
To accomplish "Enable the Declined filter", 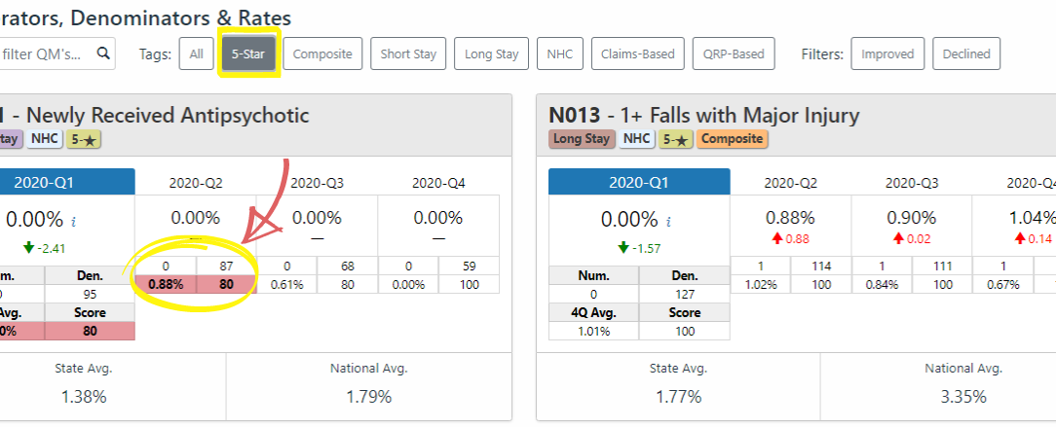I will click(x=965, y=54).
